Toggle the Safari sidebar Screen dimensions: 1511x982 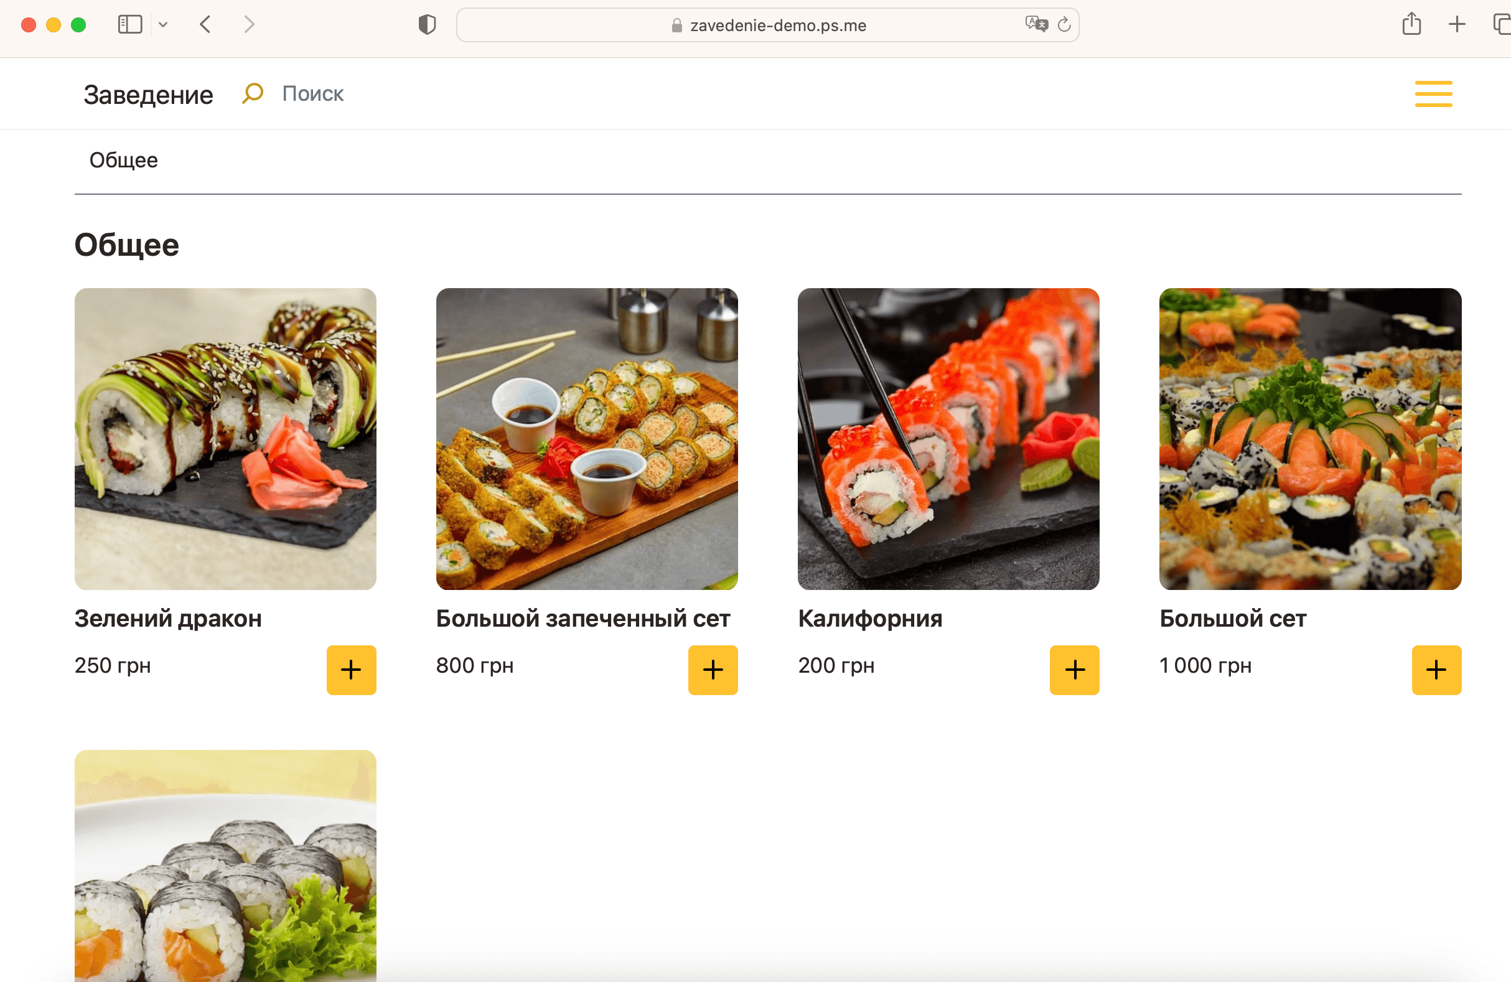pos(130,25)
